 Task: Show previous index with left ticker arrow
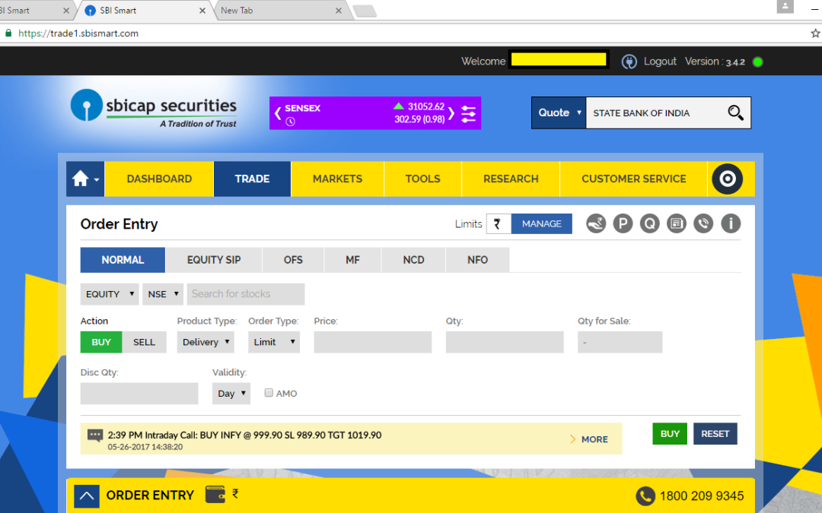click(x=278, y=112)
